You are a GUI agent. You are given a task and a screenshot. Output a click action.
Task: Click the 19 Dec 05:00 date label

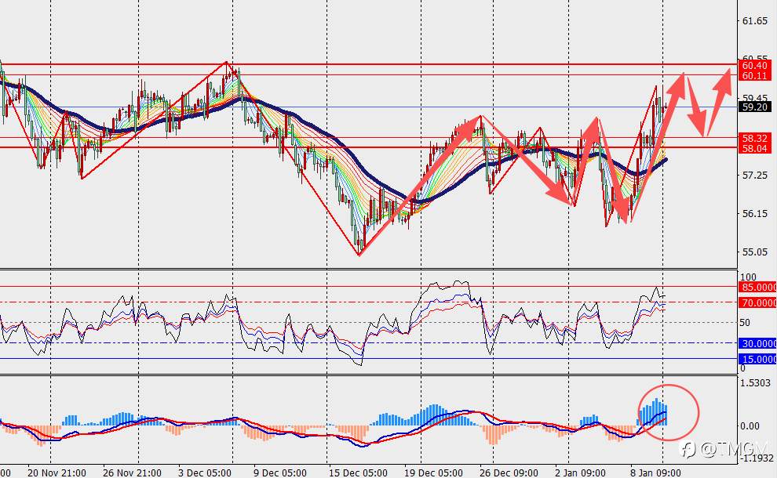pyautogui.click(x=433, y=473)
